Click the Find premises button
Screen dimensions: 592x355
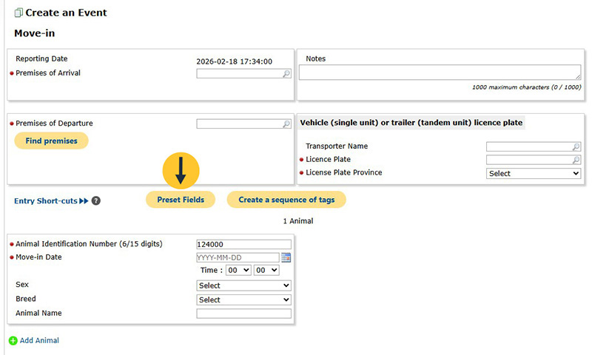click(x=51, y=141)
